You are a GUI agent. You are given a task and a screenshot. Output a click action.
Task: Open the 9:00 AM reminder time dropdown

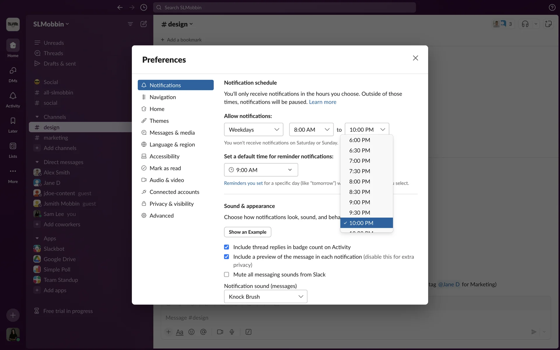pyautogui.click(x=261, y=170)
